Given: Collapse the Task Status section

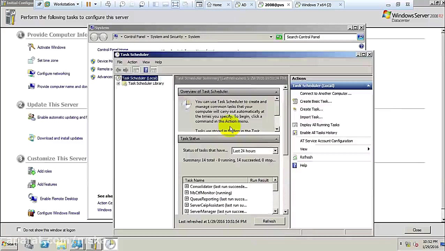Looking at the screenshot, I should pos(276,139).
